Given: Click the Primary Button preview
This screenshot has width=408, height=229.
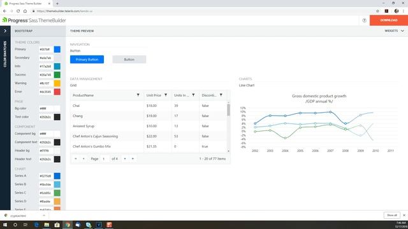Looking at the screenshot, I should [87, 59].
